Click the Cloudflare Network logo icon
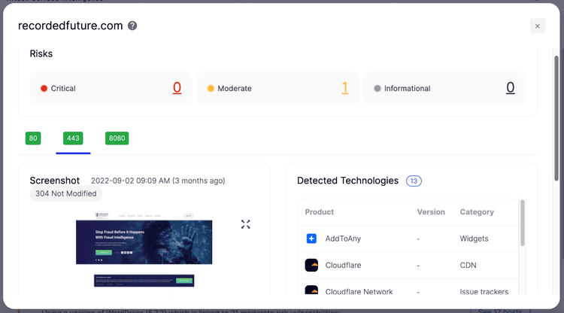Image resolution: width=564 pixels, height=313 pixels. click(x=311, y=290)
